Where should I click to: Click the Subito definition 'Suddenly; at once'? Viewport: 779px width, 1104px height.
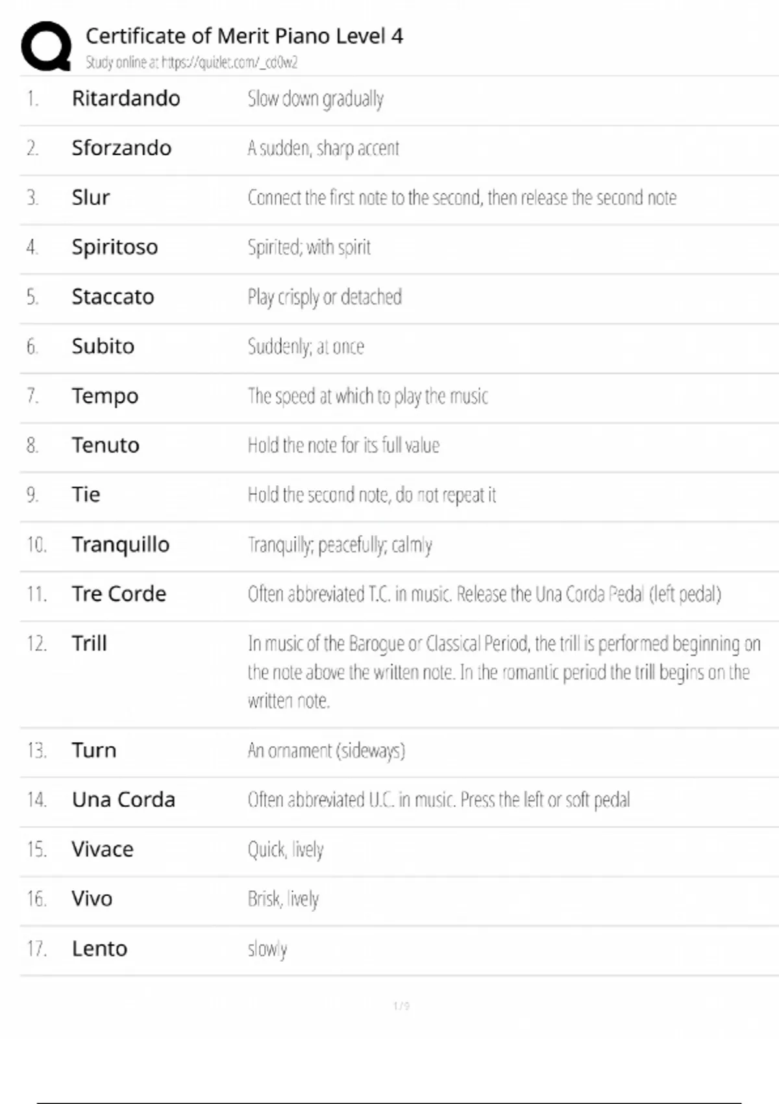306,347
